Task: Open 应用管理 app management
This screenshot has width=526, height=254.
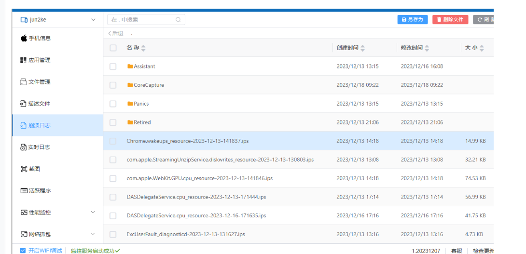Action: click(57, 60)
